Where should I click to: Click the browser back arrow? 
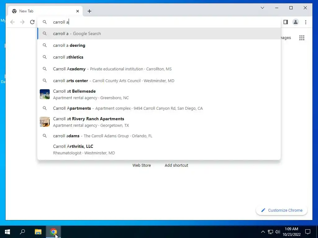click(x=12, y=22)
